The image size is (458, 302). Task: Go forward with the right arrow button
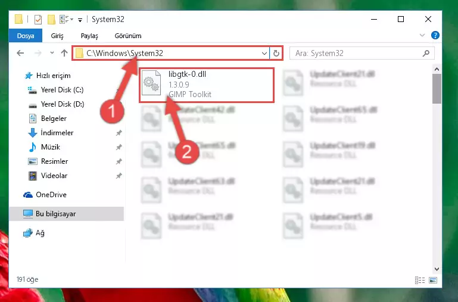click(38, 53)
